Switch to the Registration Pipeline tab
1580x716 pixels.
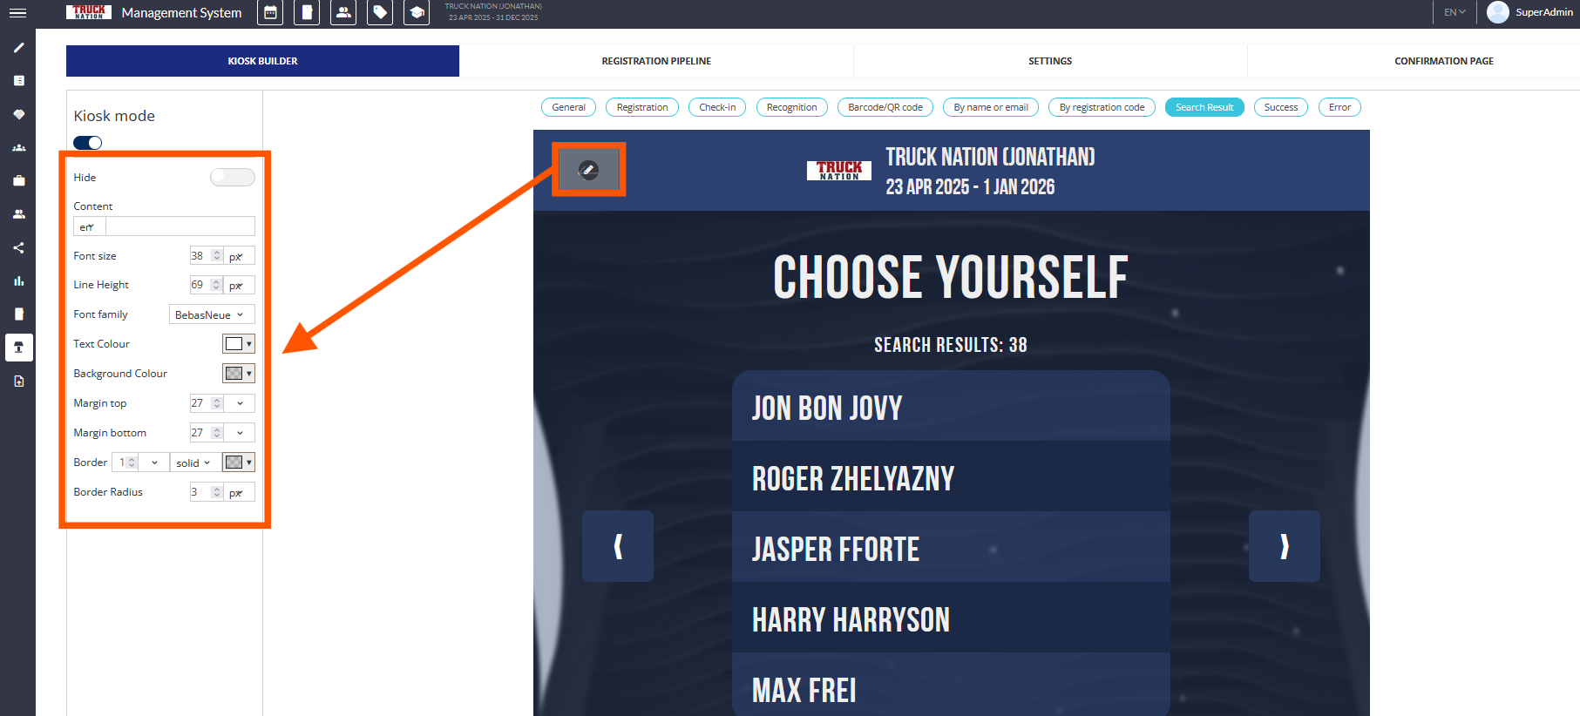[x=656, y=61]
